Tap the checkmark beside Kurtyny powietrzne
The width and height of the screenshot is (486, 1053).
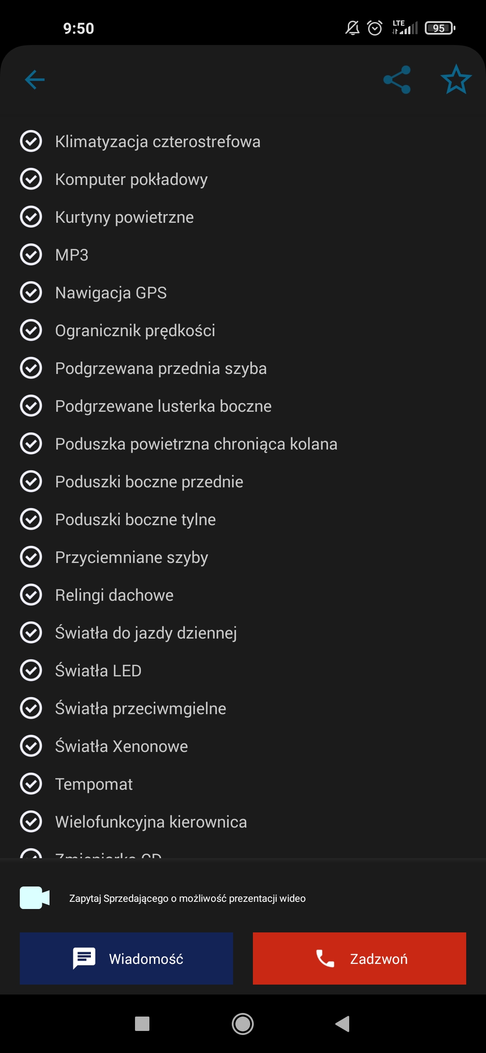[x=31, y=217]
